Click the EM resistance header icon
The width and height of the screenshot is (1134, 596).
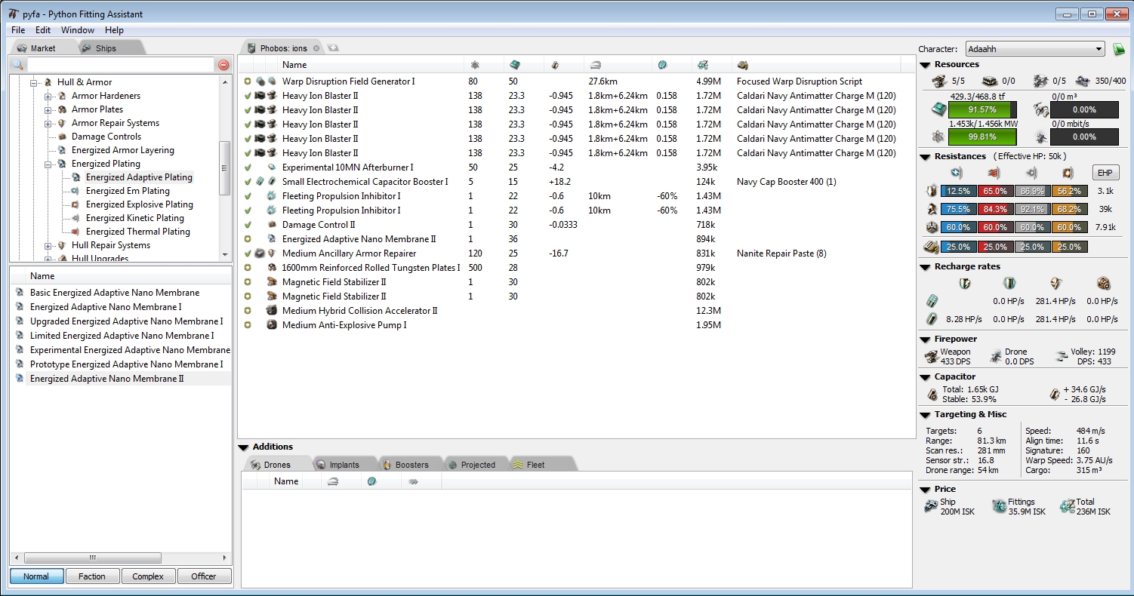point(956,173)
